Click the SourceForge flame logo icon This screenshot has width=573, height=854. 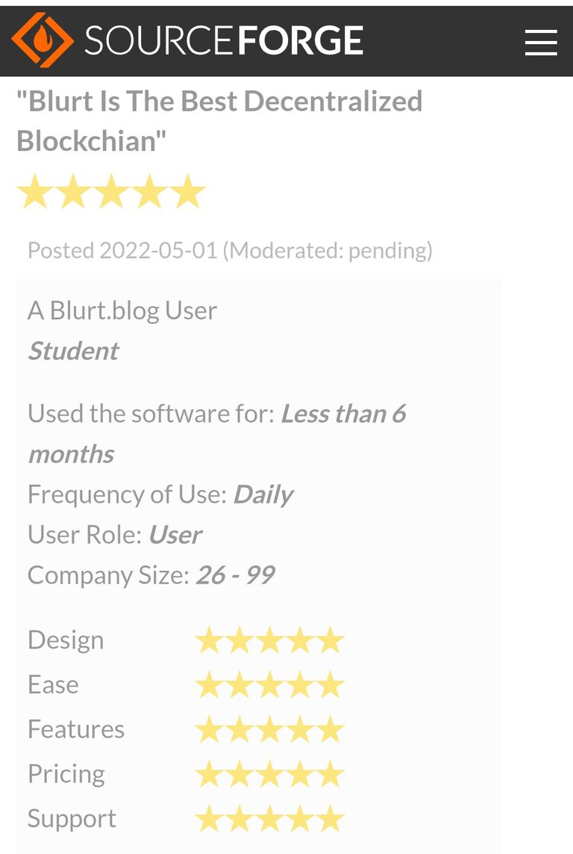point(43,40)
